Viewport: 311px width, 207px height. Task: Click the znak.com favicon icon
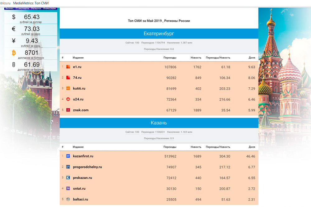coord(68,110)
